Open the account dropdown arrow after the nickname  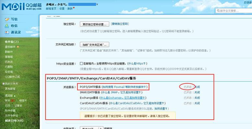97,5
